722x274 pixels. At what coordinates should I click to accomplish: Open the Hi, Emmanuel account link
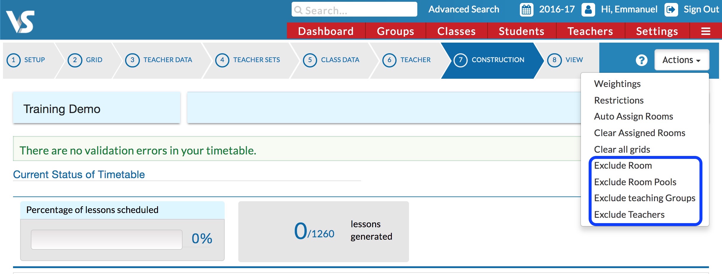pyautogui.click(x=629, y=9)
